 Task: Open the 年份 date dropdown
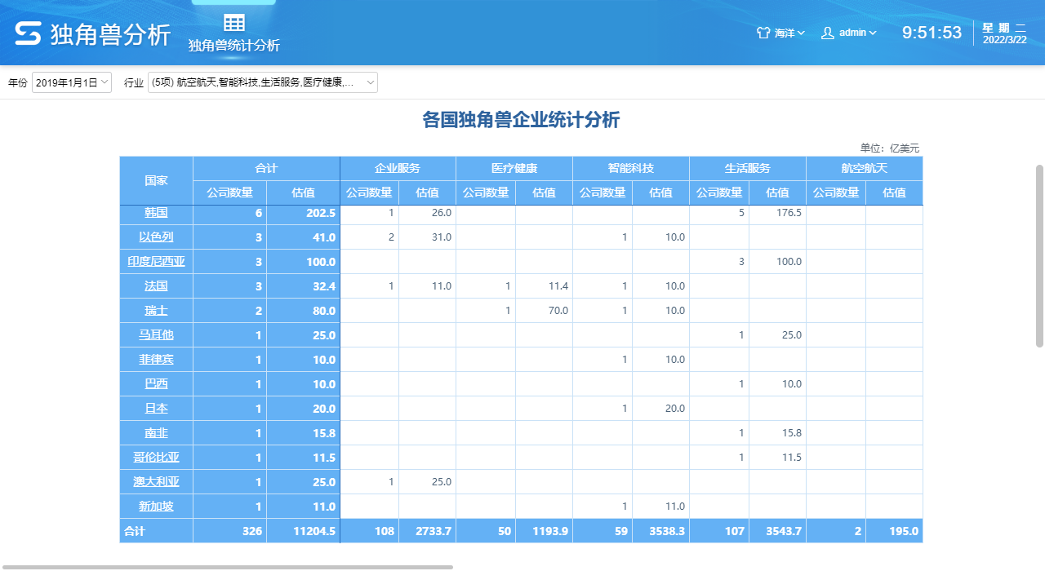point(72,82)
